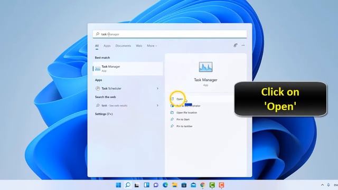The image size is (338, 190).
Task: Click the feedback icon beside the three-dot menu
Action: (236, 45)
